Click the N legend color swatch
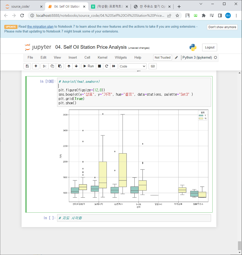This screenshot has width=242, height=255. (x=201, y=118)
